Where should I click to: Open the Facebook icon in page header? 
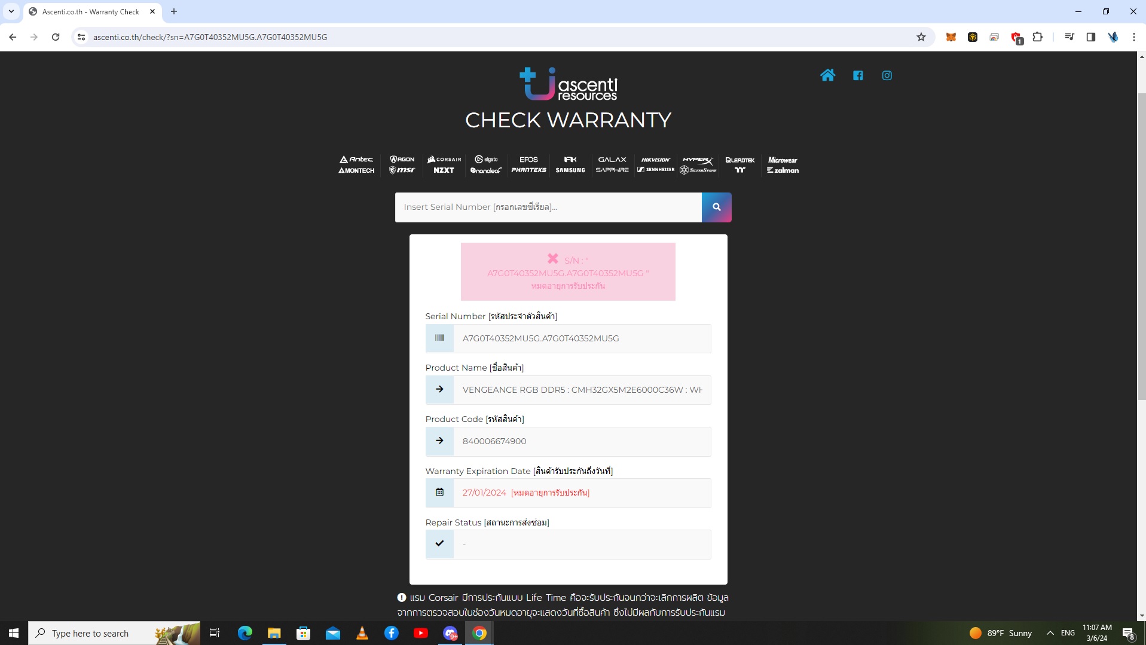[858, 75]
